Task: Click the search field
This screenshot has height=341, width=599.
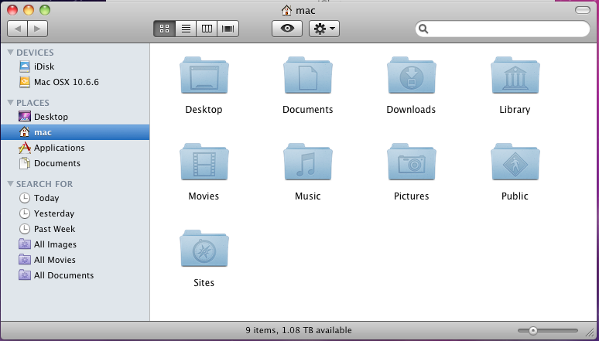Action: click(502, 29)
